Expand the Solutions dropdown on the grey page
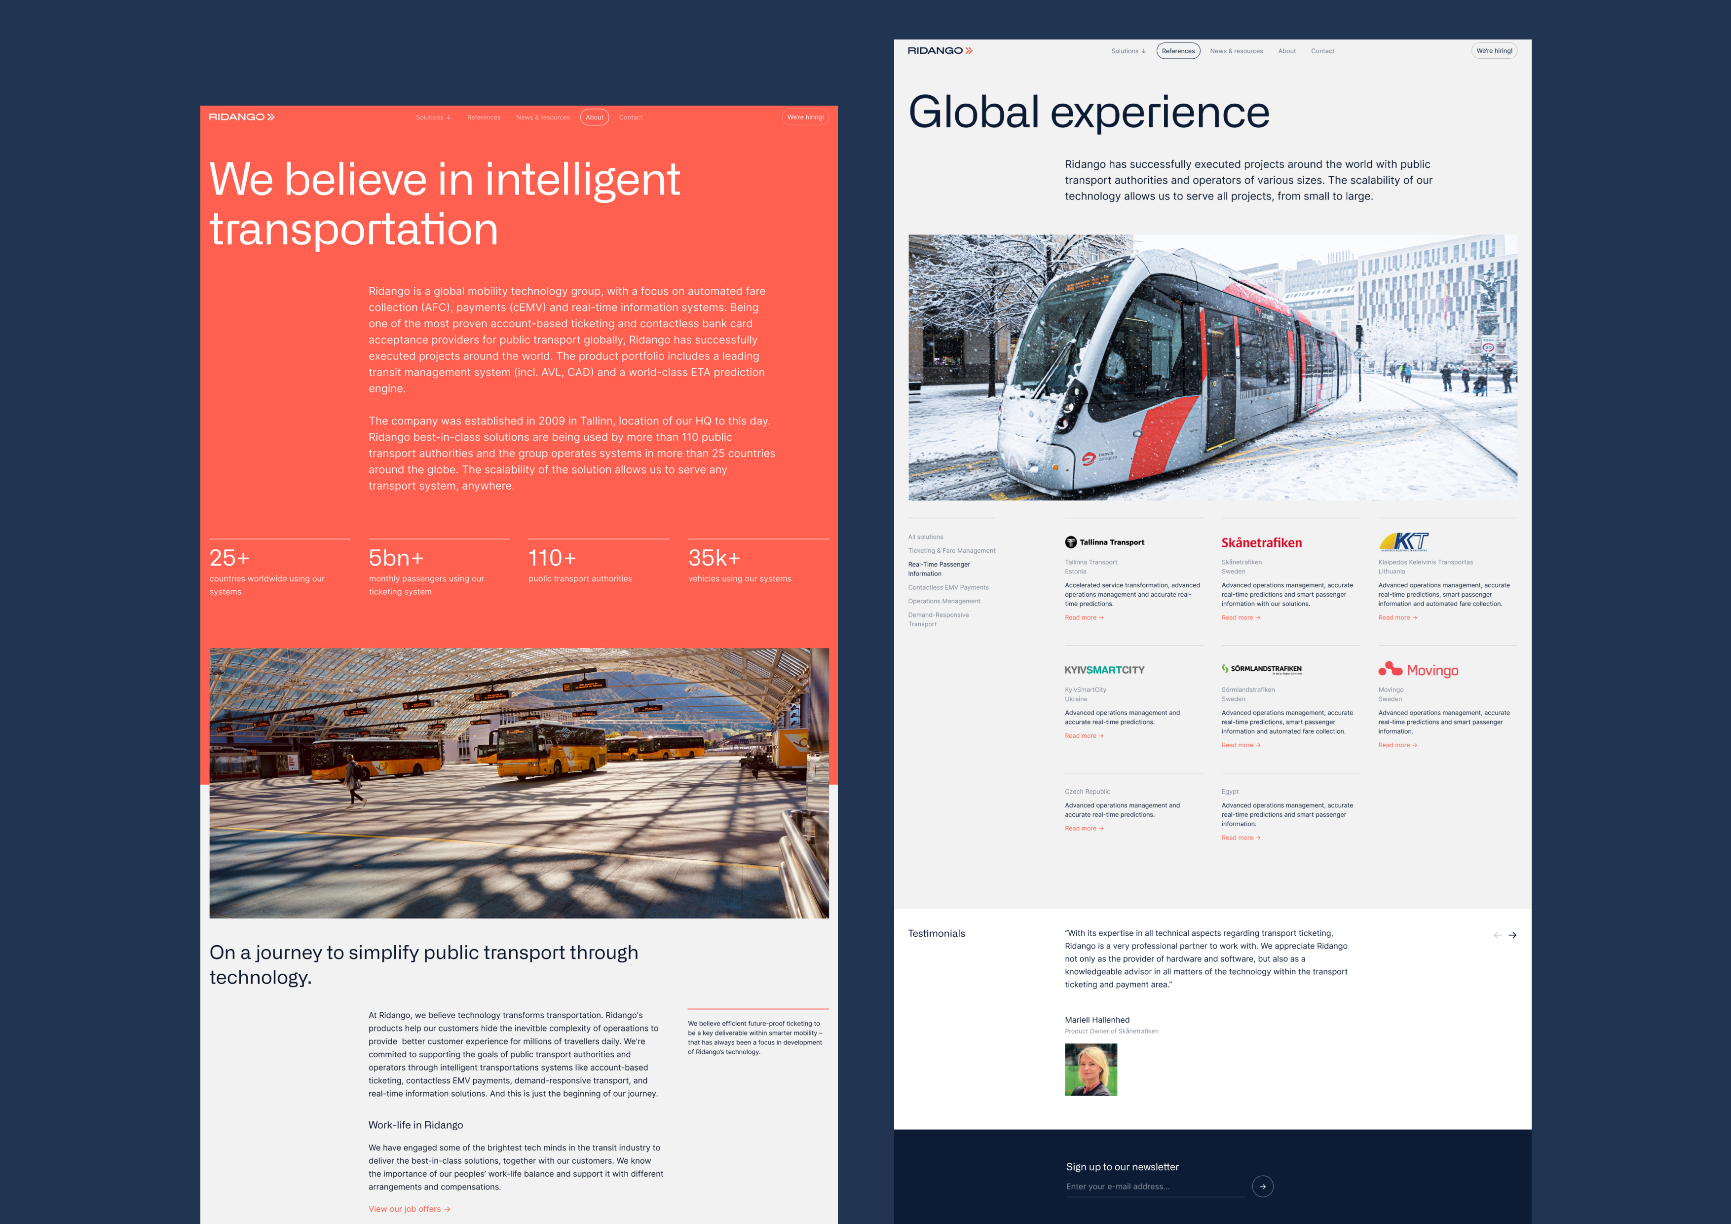 pyautogui.click(x=1128, y=51)
